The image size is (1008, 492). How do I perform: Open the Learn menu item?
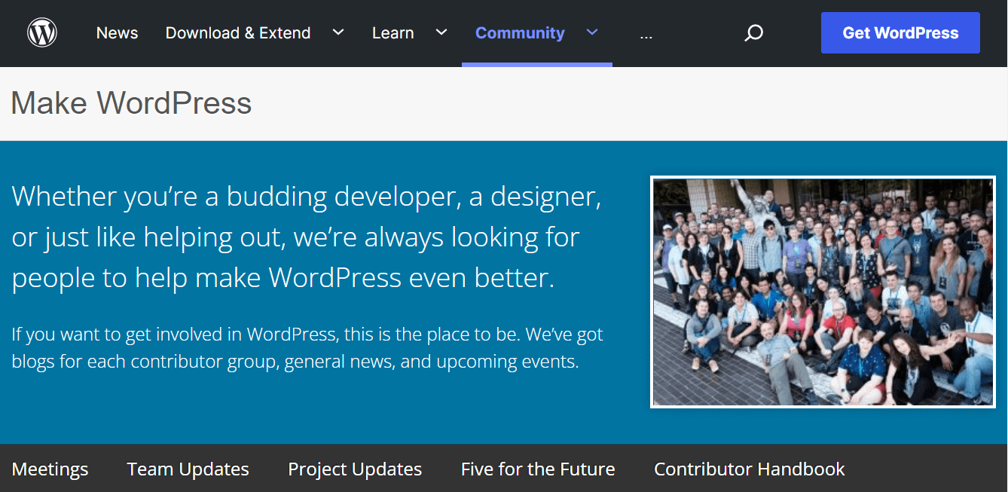click(x=393, y=33)
